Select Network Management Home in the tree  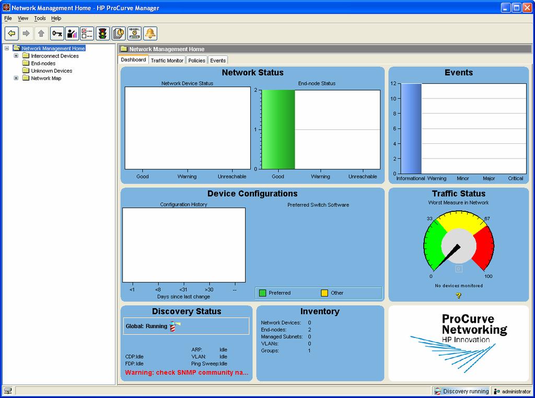(53, 48)
